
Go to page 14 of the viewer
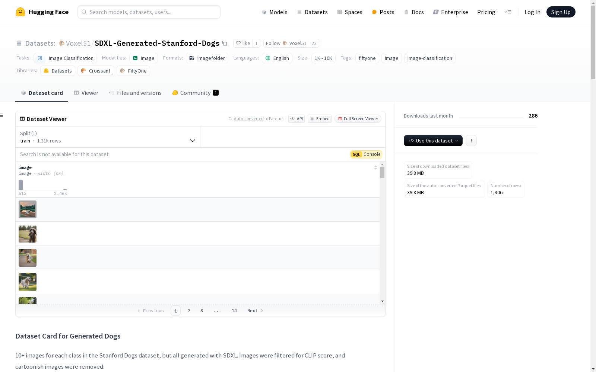(x=234, y=311)
